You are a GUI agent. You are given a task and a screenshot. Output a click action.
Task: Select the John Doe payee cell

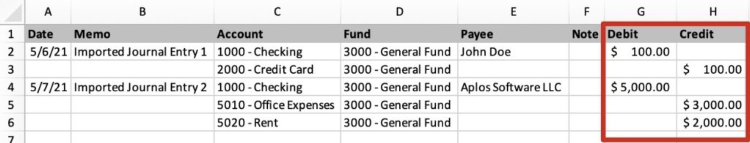[513, 52]
